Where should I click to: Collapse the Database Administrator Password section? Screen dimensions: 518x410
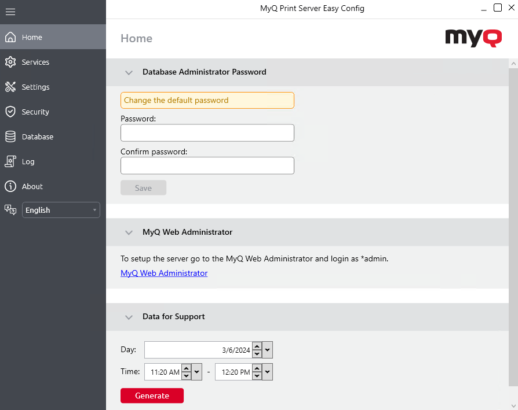tap(129, 72)
